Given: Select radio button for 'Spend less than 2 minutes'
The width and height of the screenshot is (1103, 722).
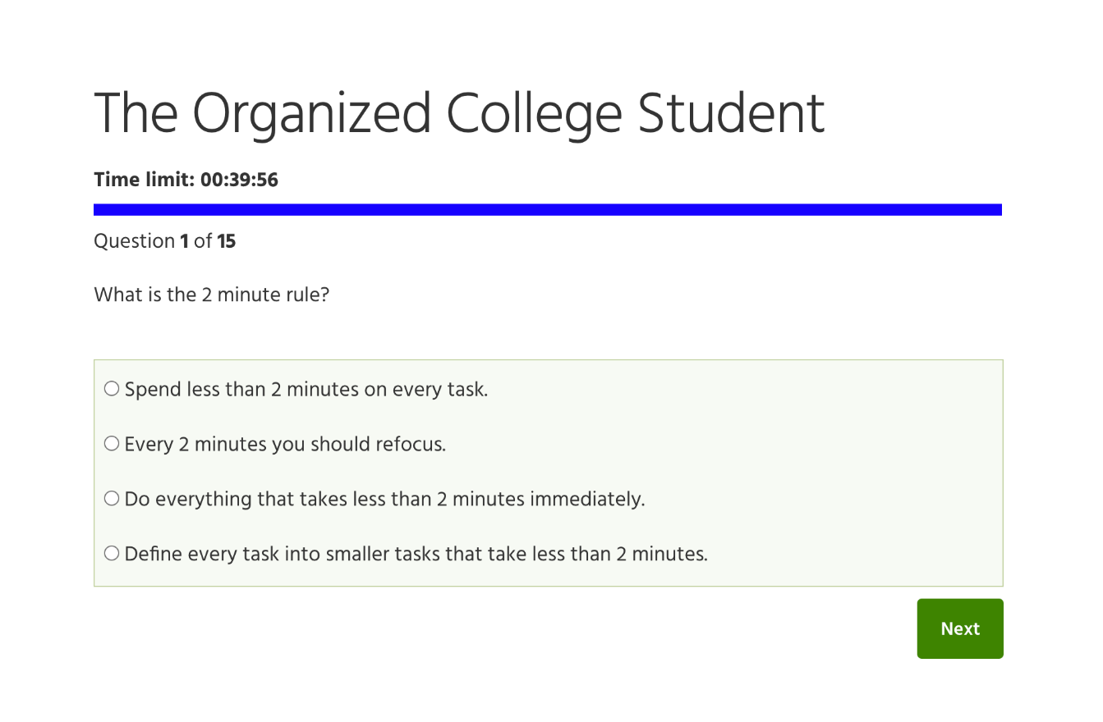Looking at the screenshot, I should tap(112, 389).
